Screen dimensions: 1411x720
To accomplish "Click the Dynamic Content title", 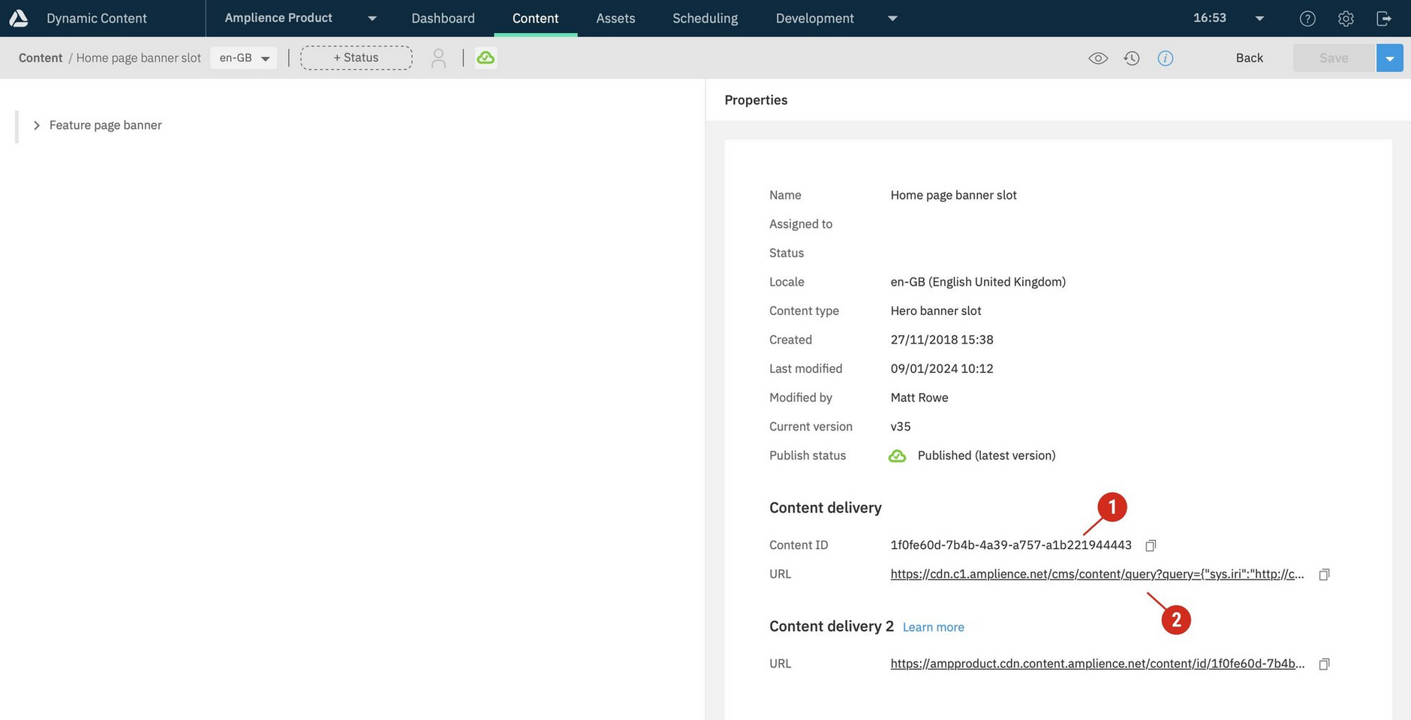I will pyautogui.click(x=97, y=18).
